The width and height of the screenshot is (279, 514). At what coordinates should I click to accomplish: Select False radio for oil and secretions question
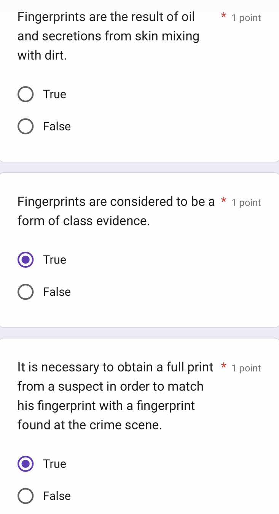click(x=26, y=127)
